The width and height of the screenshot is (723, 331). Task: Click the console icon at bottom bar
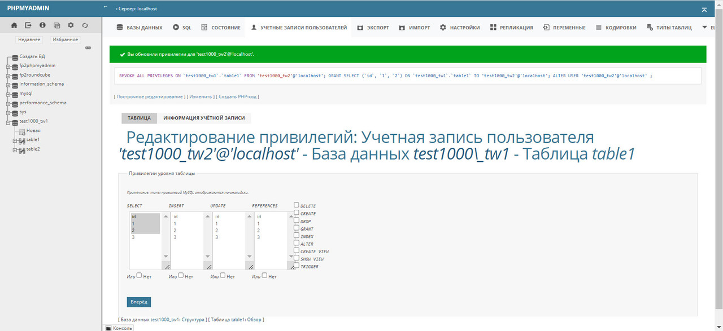(x=109, y=328)
